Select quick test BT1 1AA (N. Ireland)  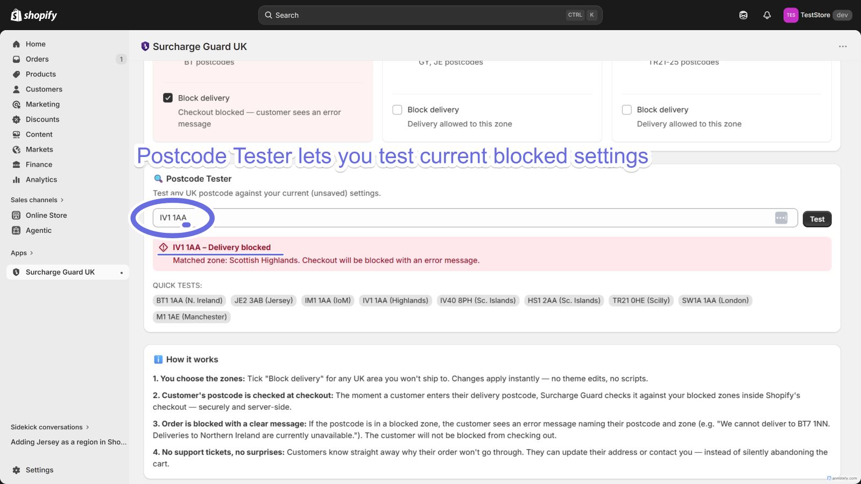(189, 301)
